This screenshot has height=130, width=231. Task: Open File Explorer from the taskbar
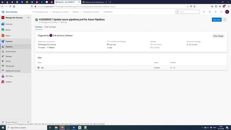[56, 127]
